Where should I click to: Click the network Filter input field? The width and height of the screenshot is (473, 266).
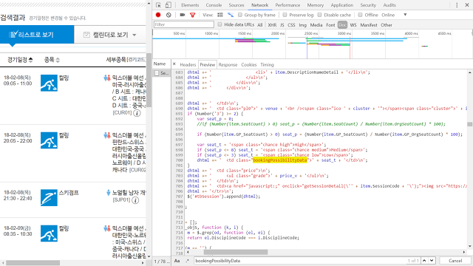click(x=184, y=24)
